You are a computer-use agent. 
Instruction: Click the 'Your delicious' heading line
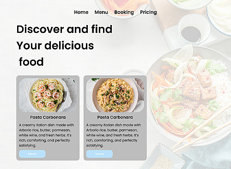coord(55,45)
